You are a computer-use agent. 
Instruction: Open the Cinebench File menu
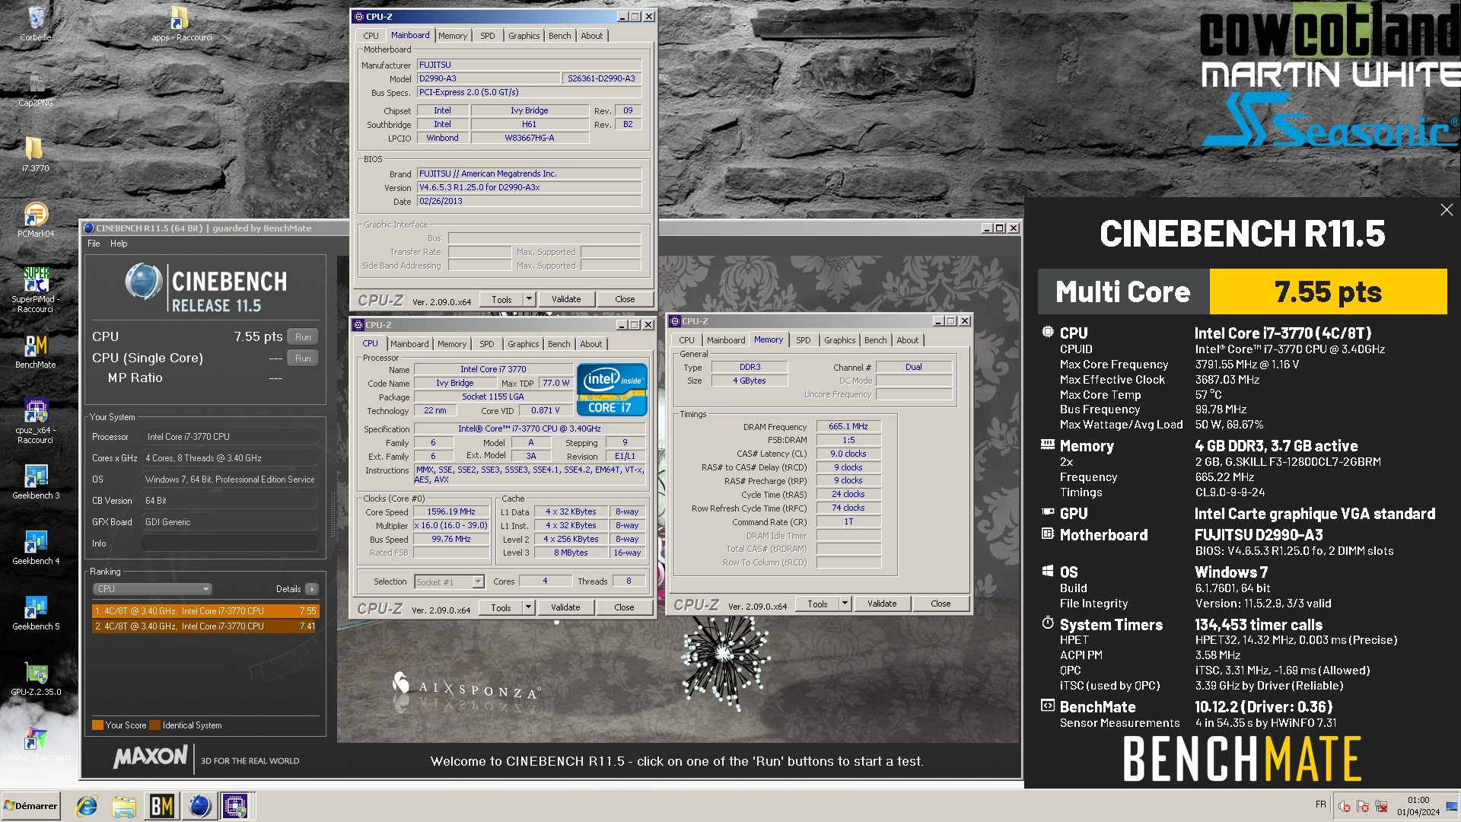[x=94, y=244]
